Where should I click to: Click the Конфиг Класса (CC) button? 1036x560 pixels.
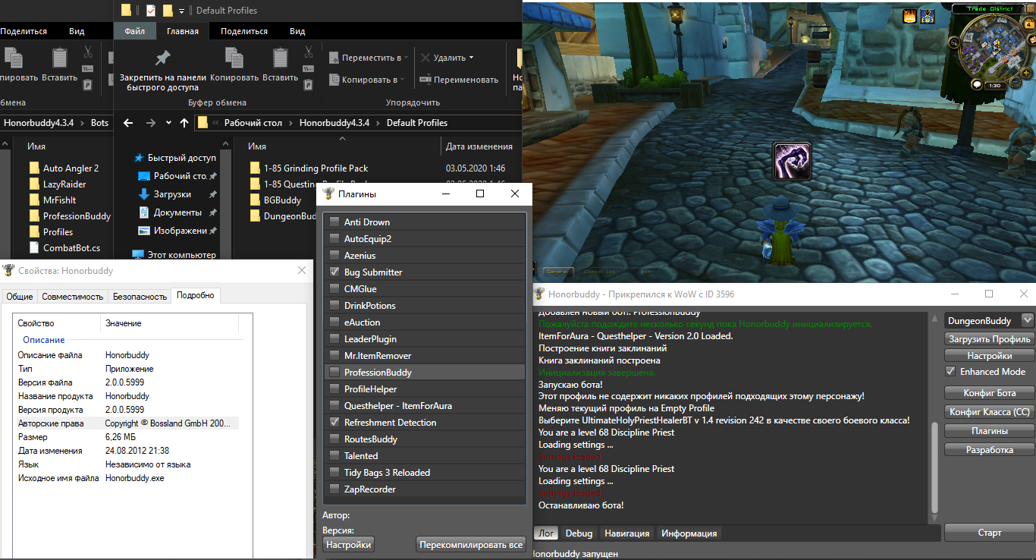coord(990,412)
